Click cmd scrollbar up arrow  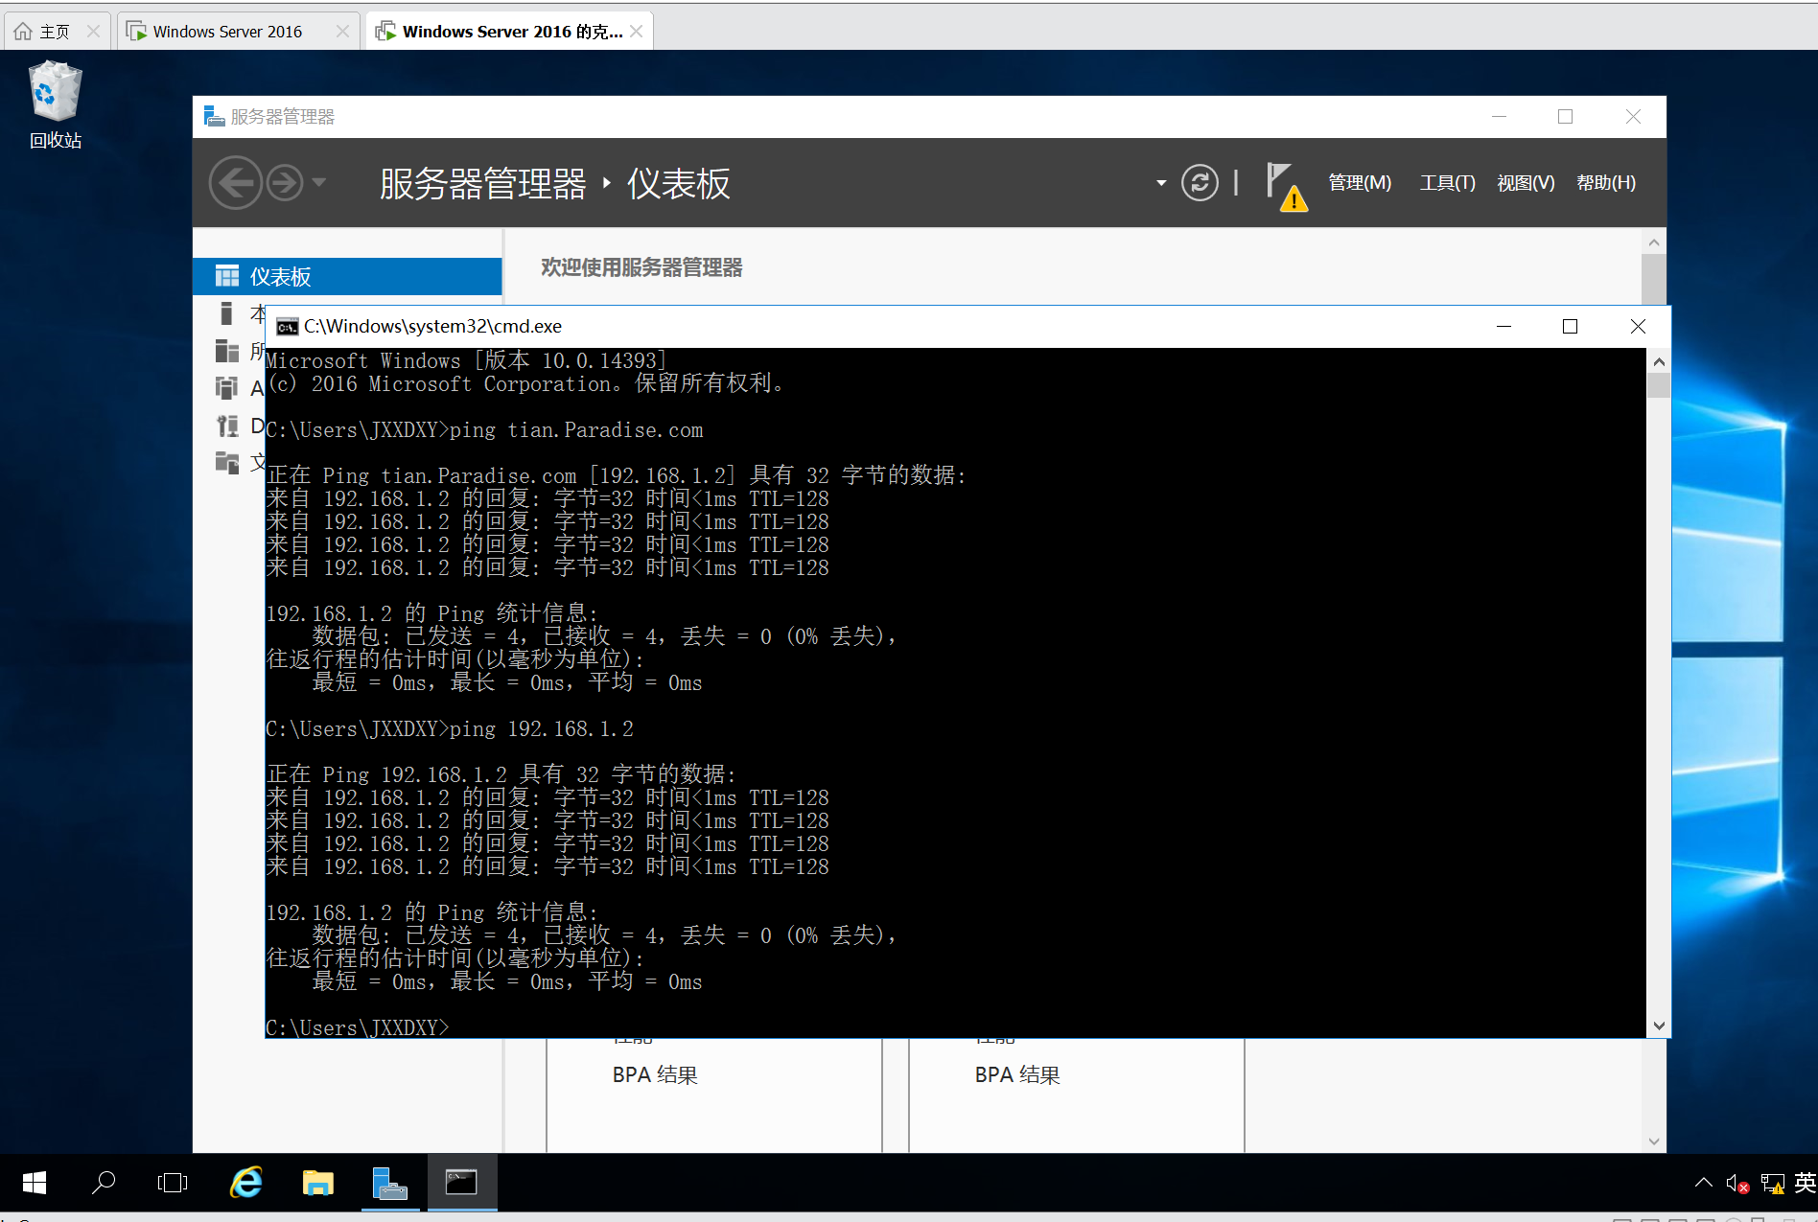(x=1659, y=361)
